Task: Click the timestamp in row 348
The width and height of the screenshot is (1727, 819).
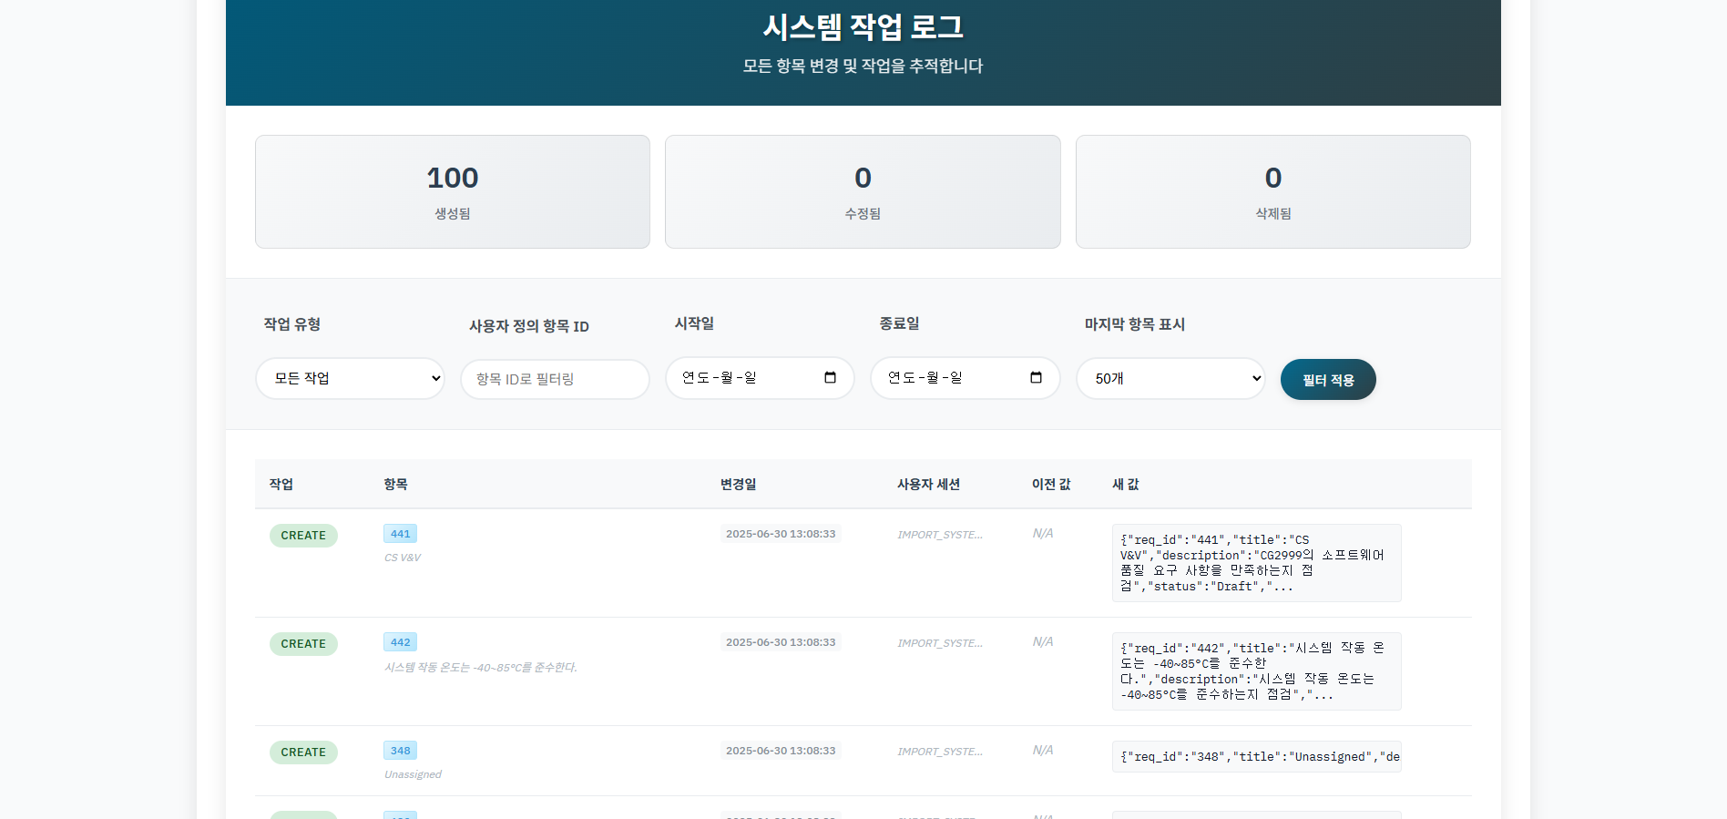Action: [781, 751]
